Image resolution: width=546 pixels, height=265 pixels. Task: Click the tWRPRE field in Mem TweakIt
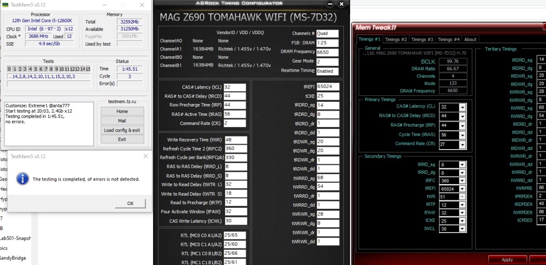pos(541,188)
